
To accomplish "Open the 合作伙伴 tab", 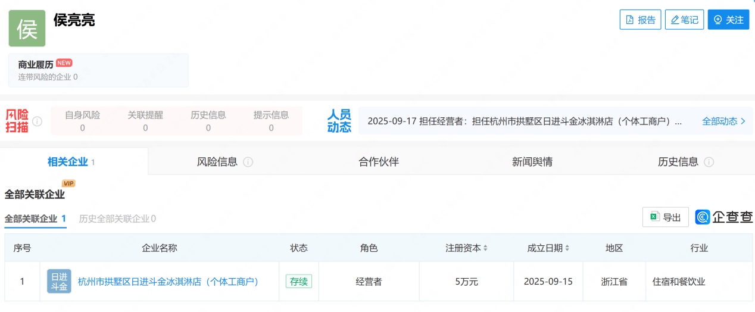I will (x=379, y=161).
